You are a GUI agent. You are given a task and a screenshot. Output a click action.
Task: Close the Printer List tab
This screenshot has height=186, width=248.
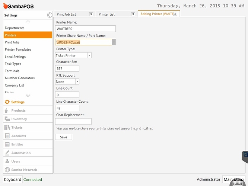tap(133, 14)
